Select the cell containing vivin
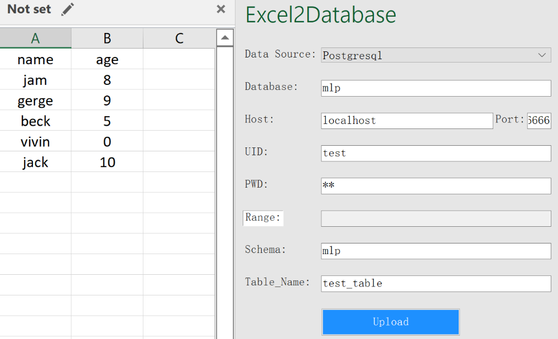558x339 pixels. [35, 141]
